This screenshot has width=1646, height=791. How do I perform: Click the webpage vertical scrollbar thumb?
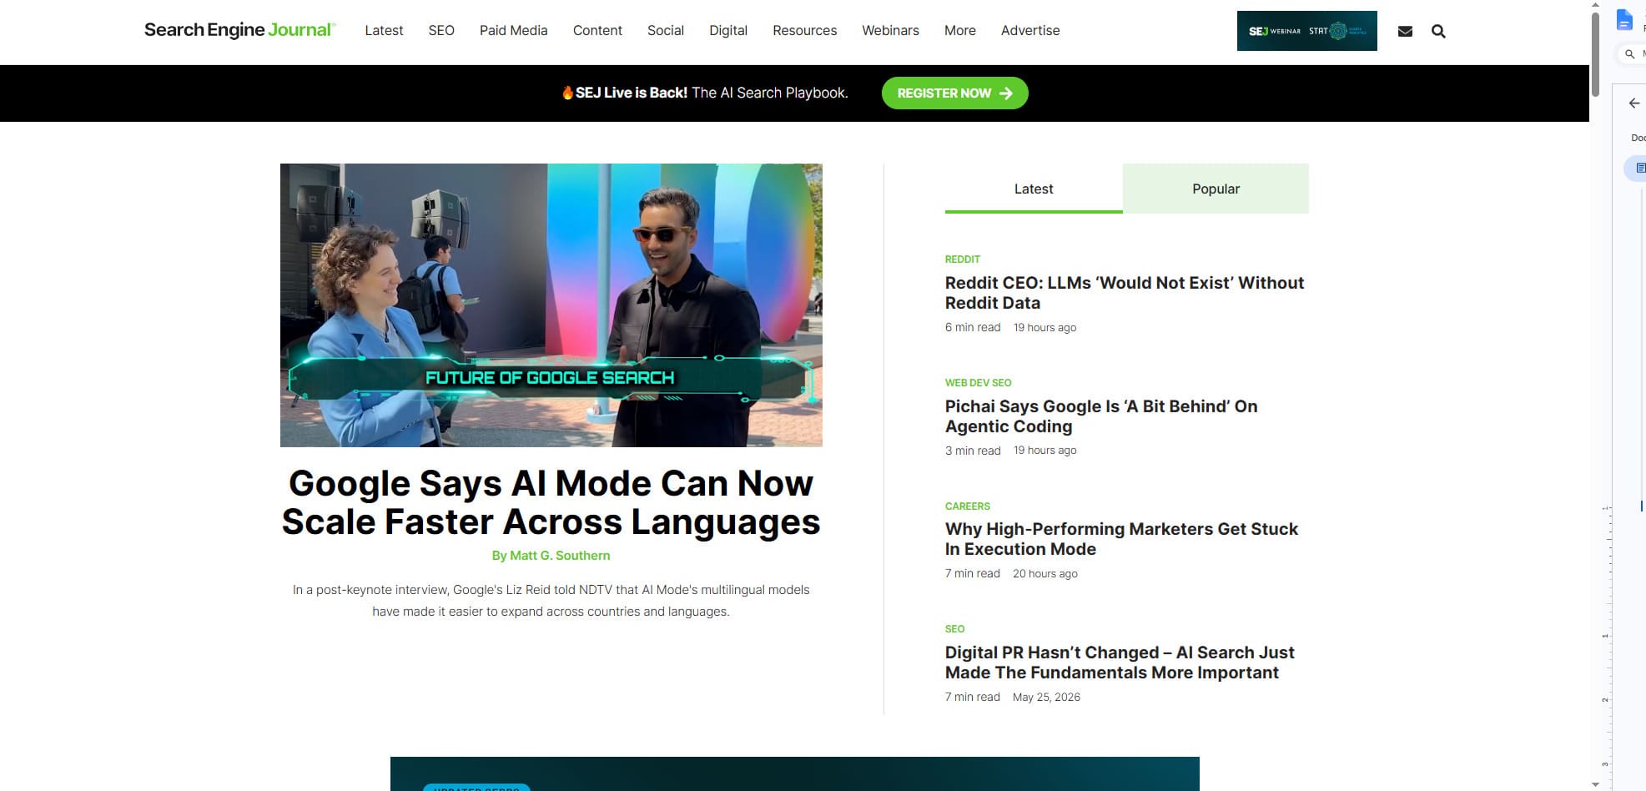1595,54
